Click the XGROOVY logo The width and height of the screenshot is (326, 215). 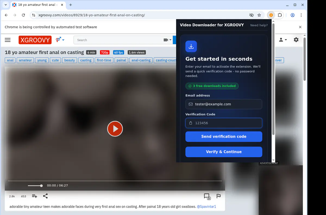(35, 40)
